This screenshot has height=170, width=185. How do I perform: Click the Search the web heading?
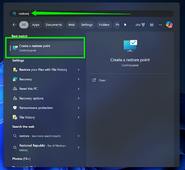23,127
